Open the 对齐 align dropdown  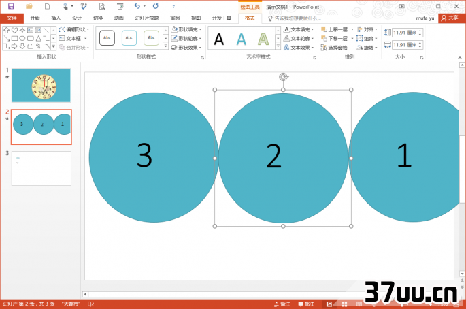tap(367, 29)
